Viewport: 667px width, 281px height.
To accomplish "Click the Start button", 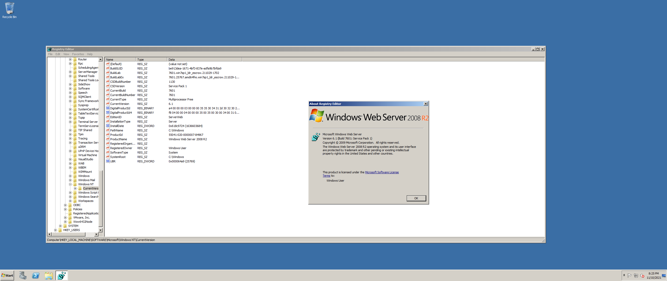I will coord(7,276).
